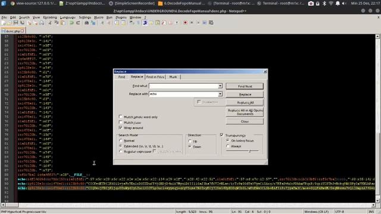Toggle the Transparency checkbox
This screenshot has height=214, width=381.
[x=221, y=135]
